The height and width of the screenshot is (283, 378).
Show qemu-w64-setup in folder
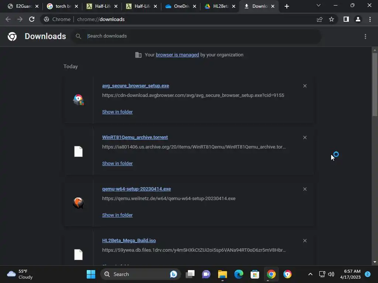(117, 215)
